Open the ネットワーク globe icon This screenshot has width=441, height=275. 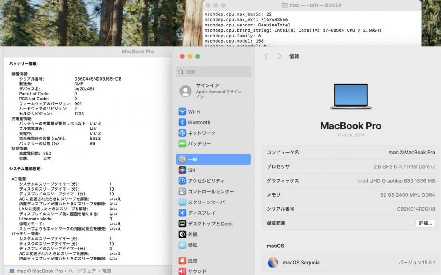182,133
